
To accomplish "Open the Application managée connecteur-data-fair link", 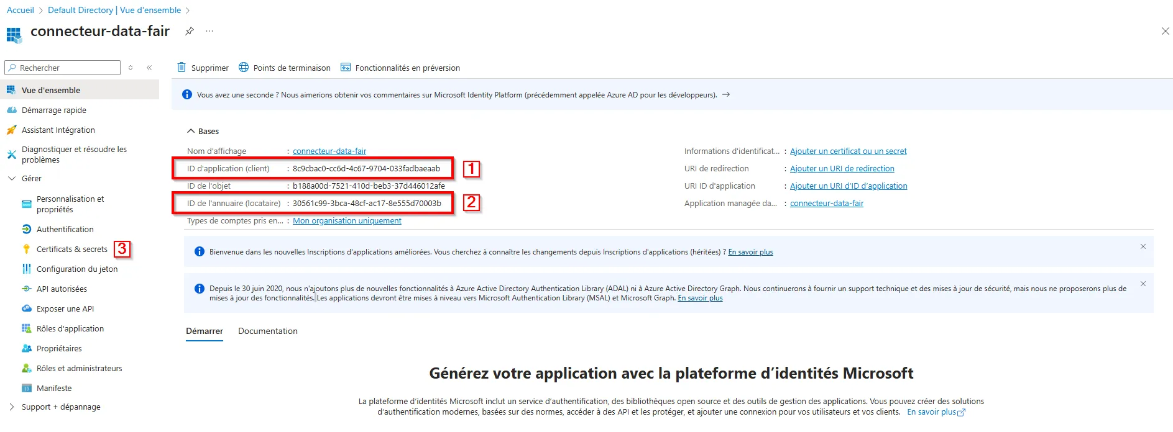I will coord(827,203).
